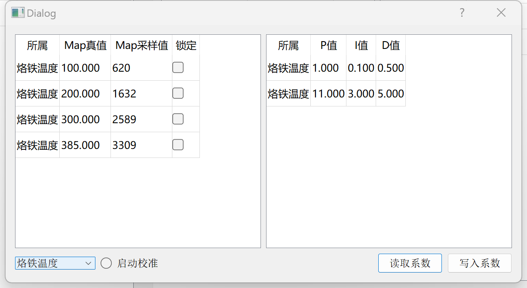Click the 锁定 column header
This screenshot has height=288, width=527.
pyautogui.click(x=186, y=45)
